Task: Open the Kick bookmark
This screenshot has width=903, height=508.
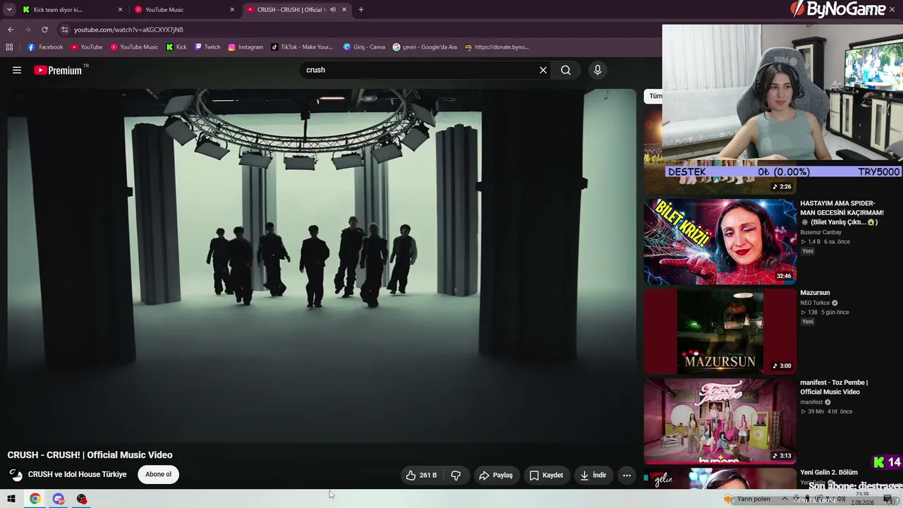Action: (x=176, y=47)
